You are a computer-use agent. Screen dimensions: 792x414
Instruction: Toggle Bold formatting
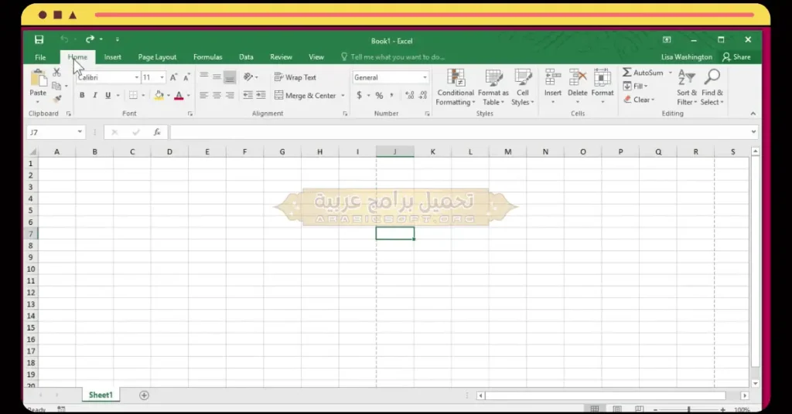tap(82, 95)
